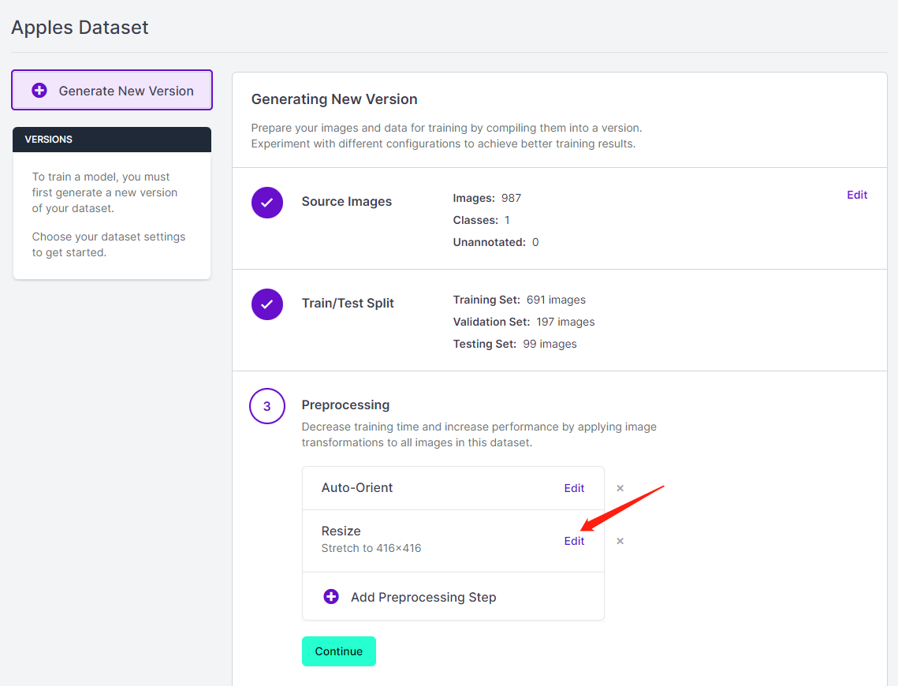The image size is (898, 686).
Task: Click 'Choose your dataset settings' text
Action: (109, 244)
